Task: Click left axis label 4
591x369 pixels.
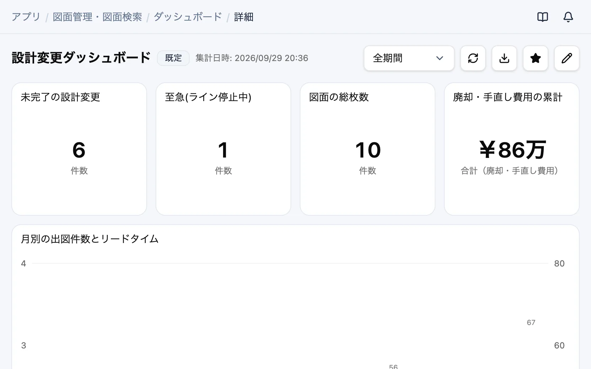Action: click(x=23, y=264)
